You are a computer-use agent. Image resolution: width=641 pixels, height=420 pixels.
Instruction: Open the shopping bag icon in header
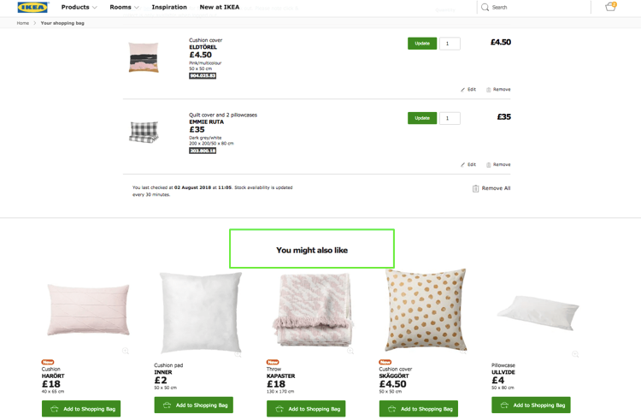611,7
